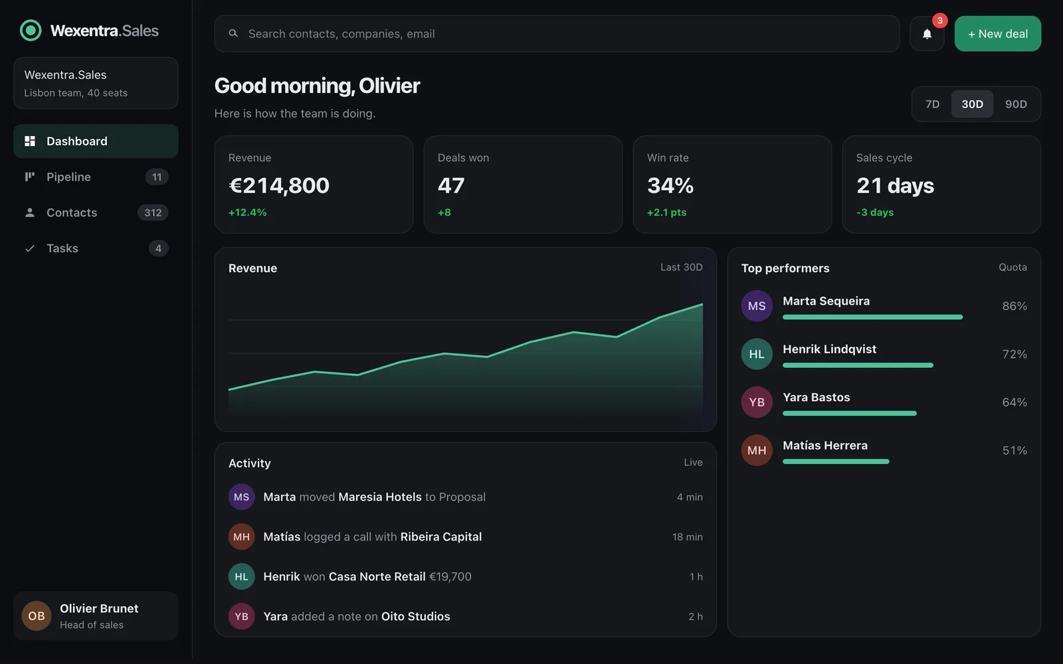Click Olivier Brunet's OB avatar

(37, 616)
